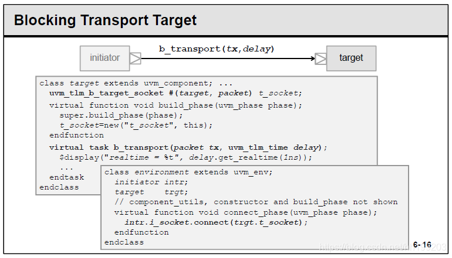Click the class environment extends uvm_env line
Viewport: 452px width, 258px height.
click(x=188, y=172)
